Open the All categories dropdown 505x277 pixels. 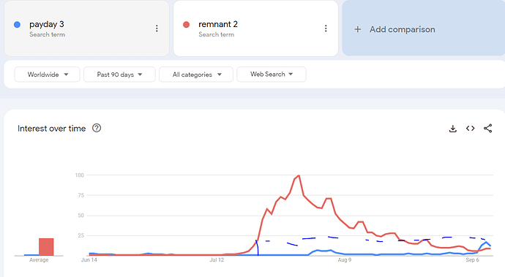(x=196, y=75)
